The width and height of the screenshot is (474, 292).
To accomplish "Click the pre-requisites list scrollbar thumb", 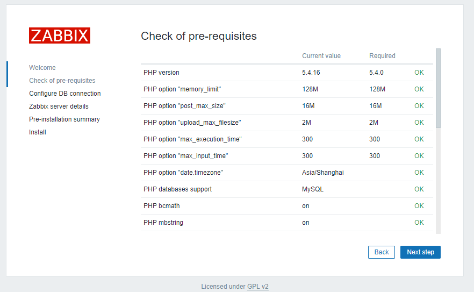I will coord(439,88).
